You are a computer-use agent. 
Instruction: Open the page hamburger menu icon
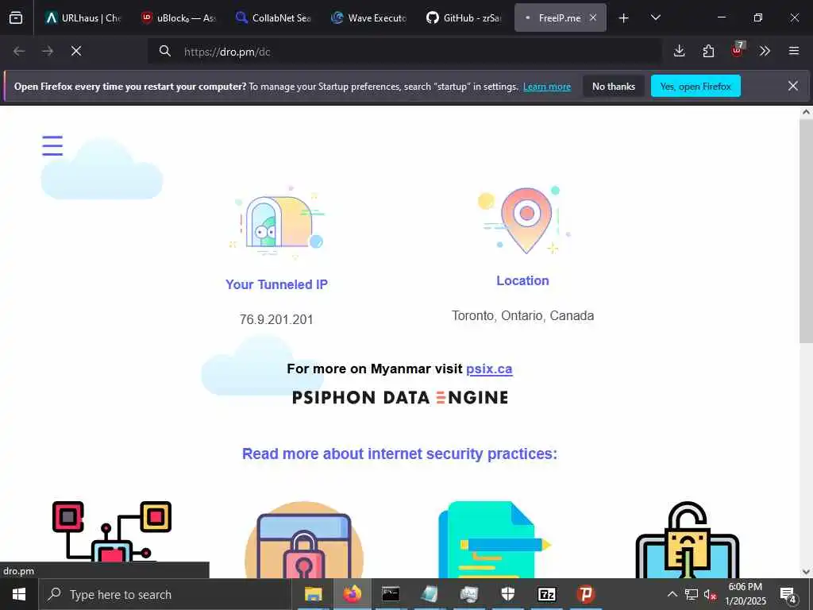click(x=52, y=146)
